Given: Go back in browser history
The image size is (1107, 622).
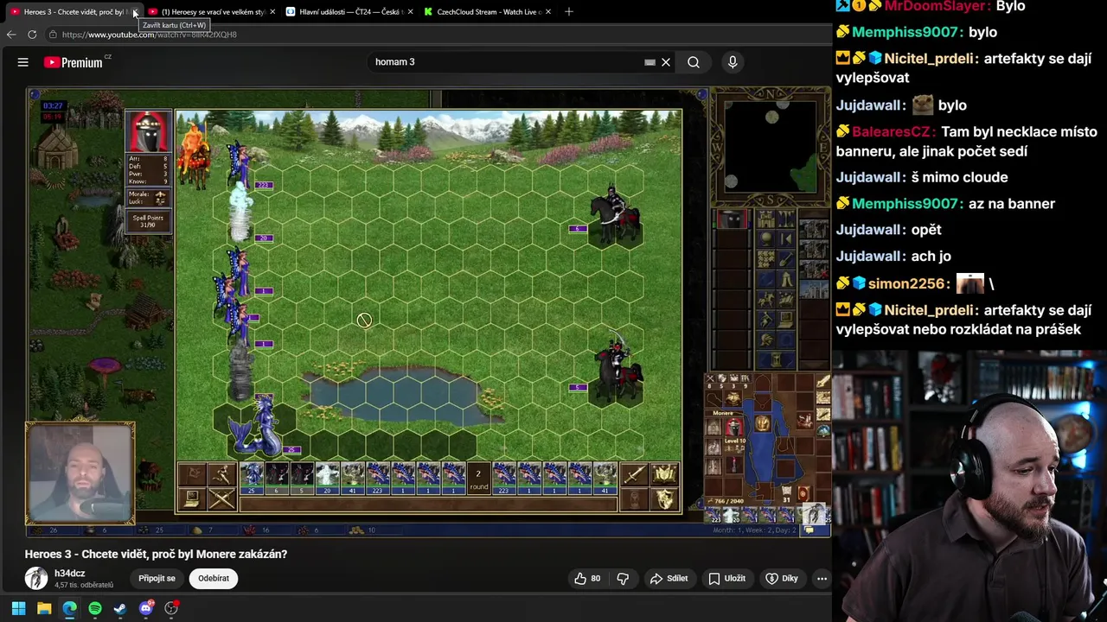Looking at the screenshot, I should (10, 35).
